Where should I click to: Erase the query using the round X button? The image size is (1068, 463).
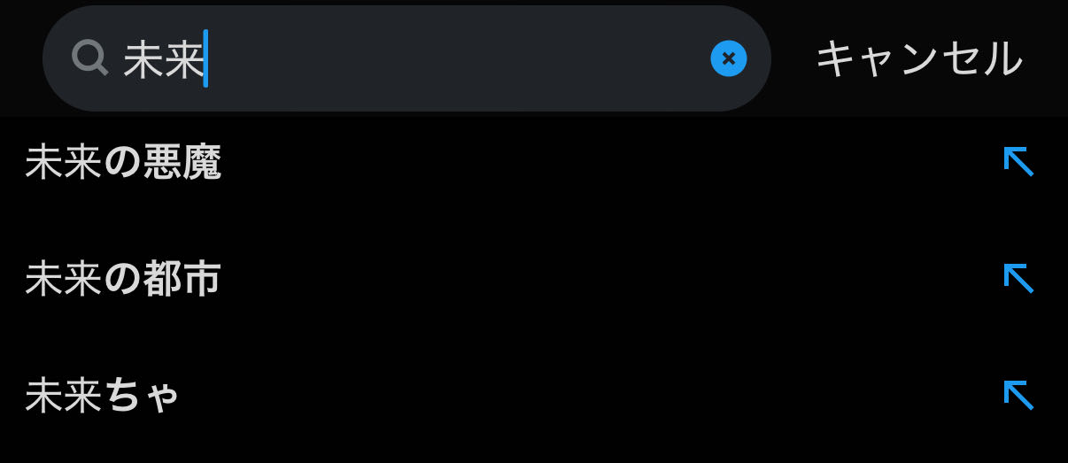point(728,58)
